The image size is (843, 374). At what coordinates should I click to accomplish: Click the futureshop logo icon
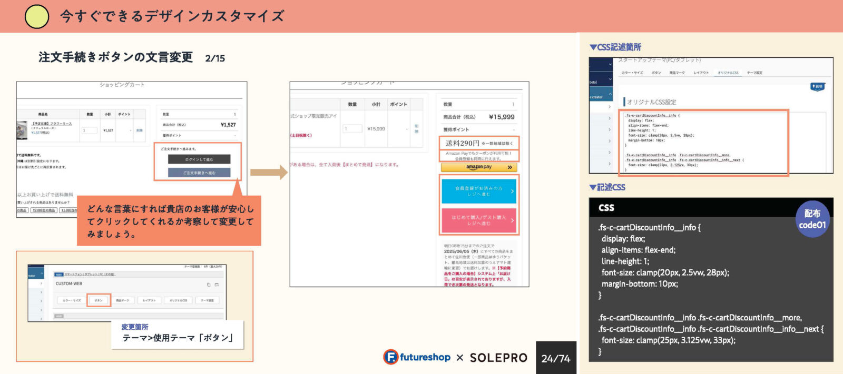coord(390,357)
